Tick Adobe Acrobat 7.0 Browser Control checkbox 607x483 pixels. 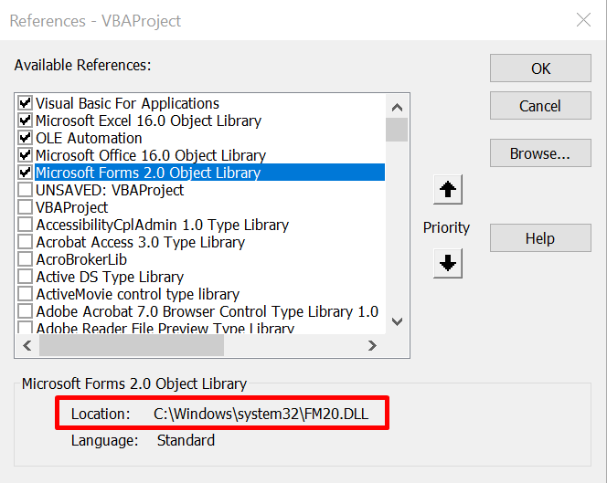pos(26,311)
